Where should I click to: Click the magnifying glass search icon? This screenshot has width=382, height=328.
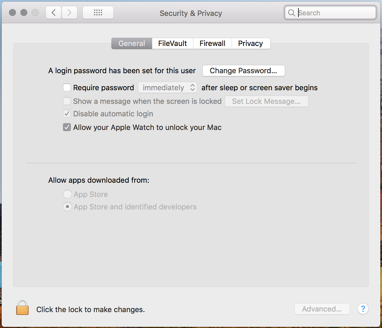point(291,13)
